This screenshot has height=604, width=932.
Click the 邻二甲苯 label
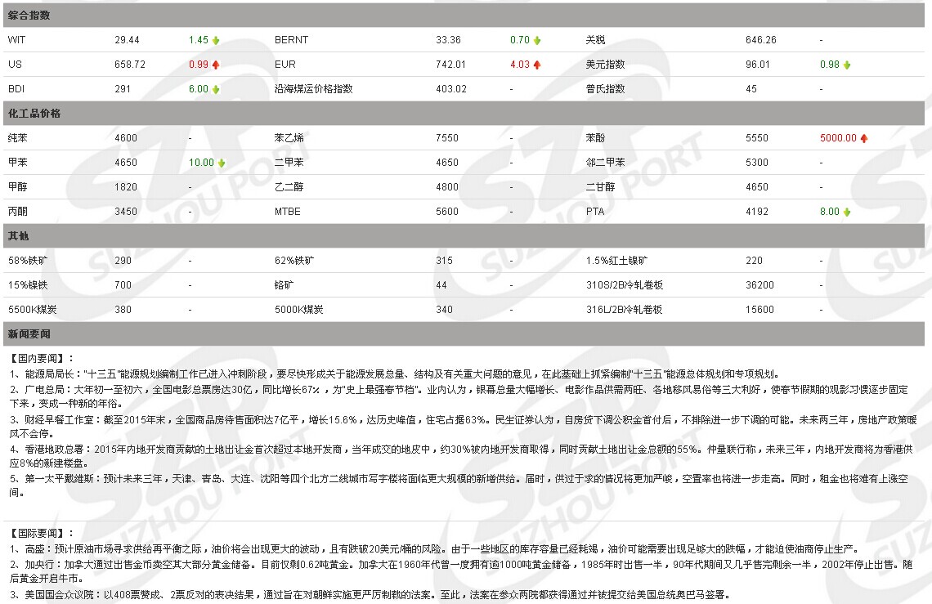pos(605,163)
